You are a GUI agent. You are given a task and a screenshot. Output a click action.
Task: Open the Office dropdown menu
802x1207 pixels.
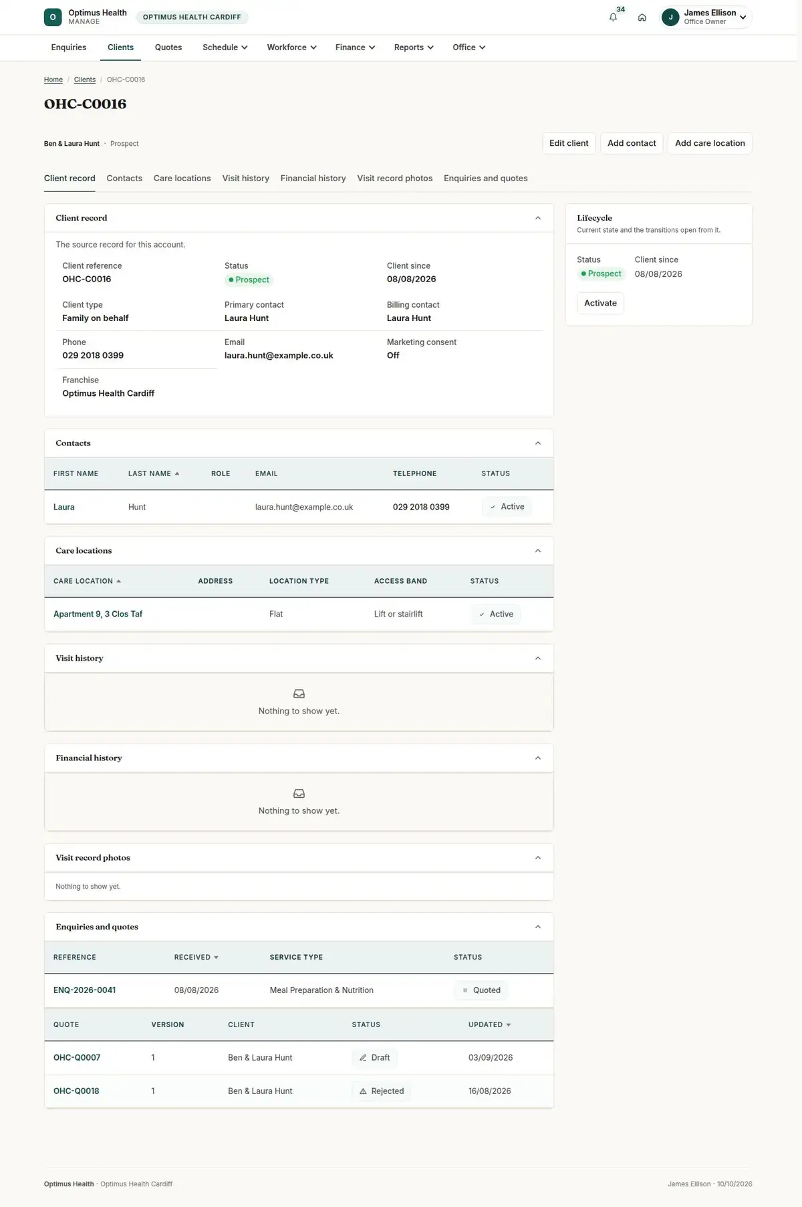(x=469, y=47)
